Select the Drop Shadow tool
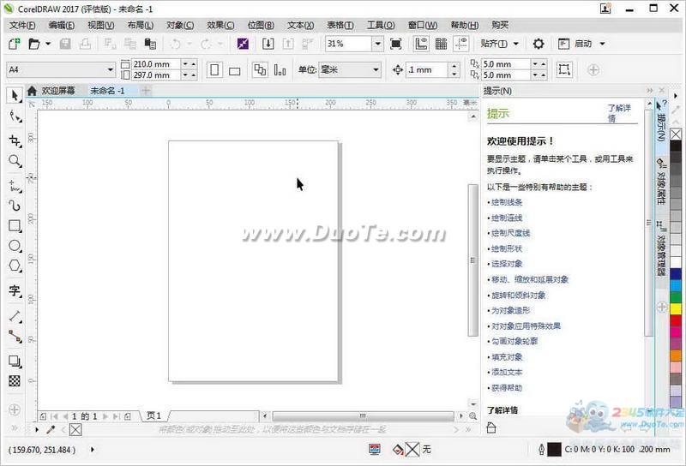This screenshot has width=686, height=466. tap(15, 361)
